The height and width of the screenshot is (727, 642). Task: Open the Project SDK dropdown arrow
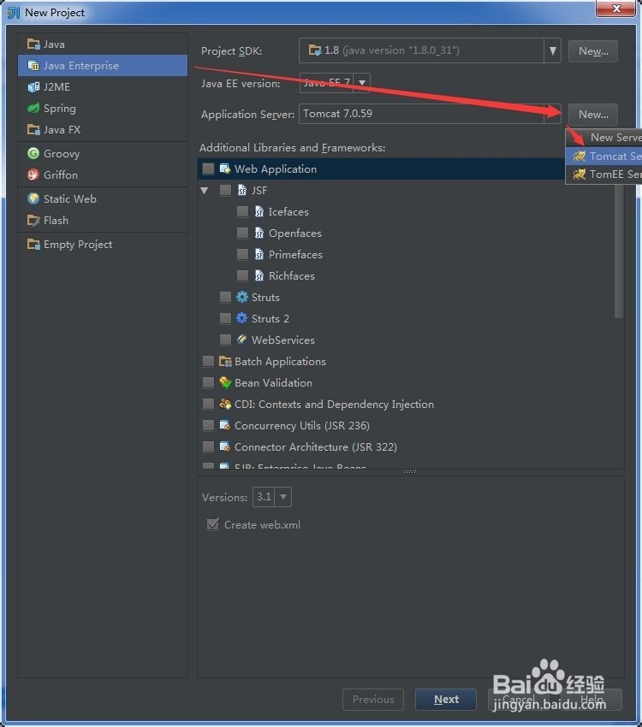click(552, 50)
